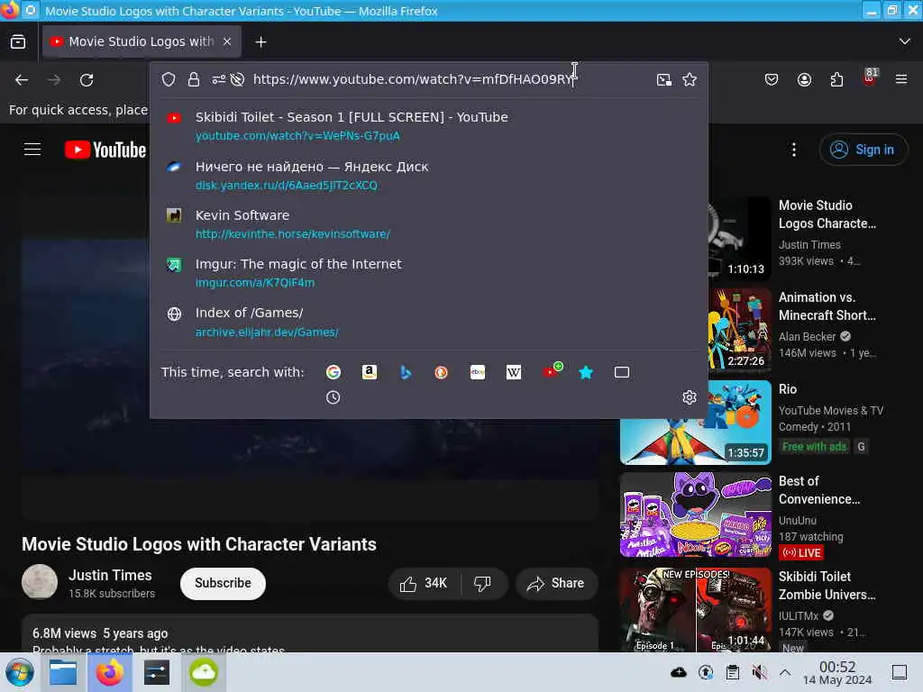Open the tracking protection shield icon

point(169,79)
